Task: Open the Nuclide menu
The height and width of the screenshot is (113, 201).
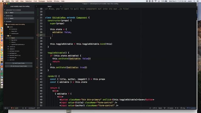Action: click(x=49, y=1)
